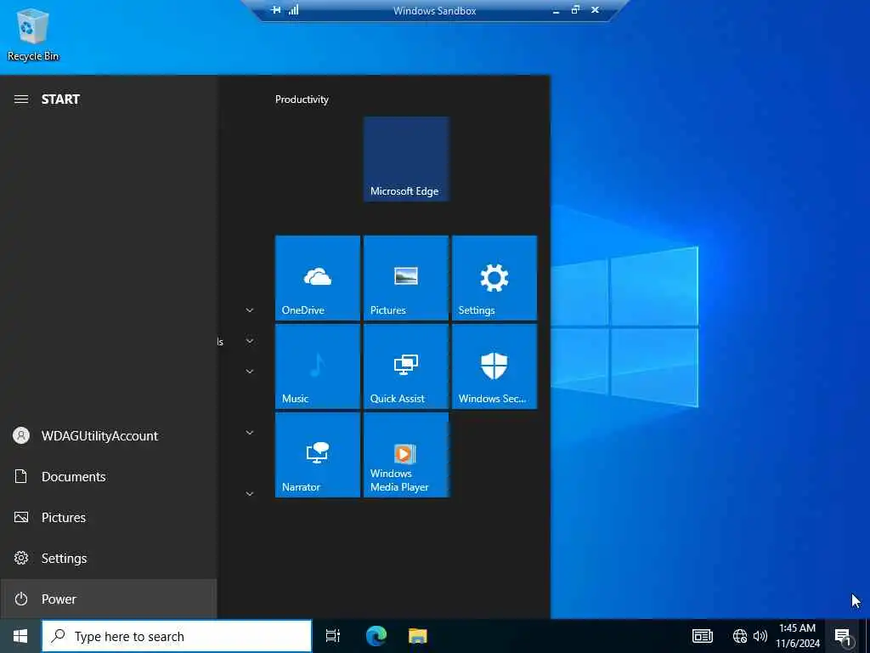
Task: Expand the bottom app list chevron
Action: click(250, 494)
